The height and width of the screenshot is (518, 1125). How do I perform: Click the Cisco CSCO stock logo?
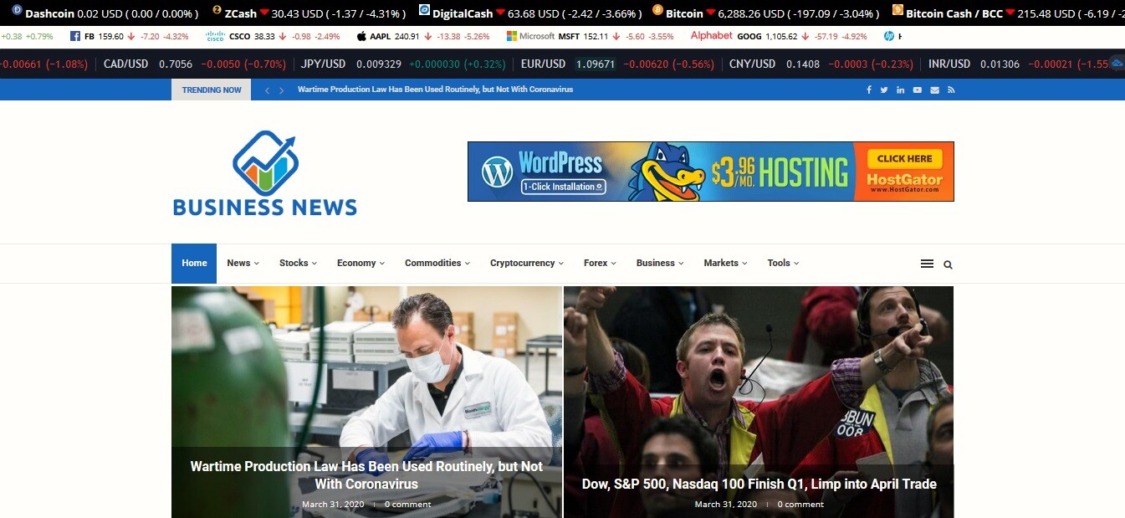tap(215, 37)
